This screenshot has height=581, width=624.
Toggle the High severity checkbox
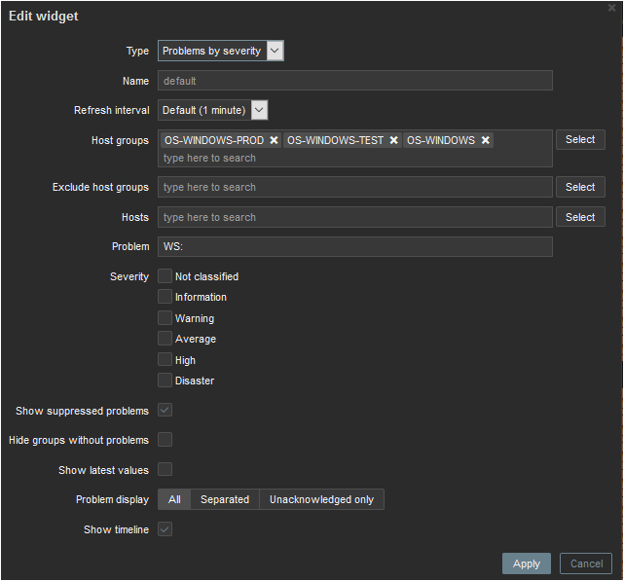[165, 360]
